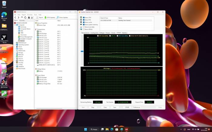This screenshot has height=132, width=212.
Task: Open Driver Updates with magnifier icon
Action: [62, 18]
